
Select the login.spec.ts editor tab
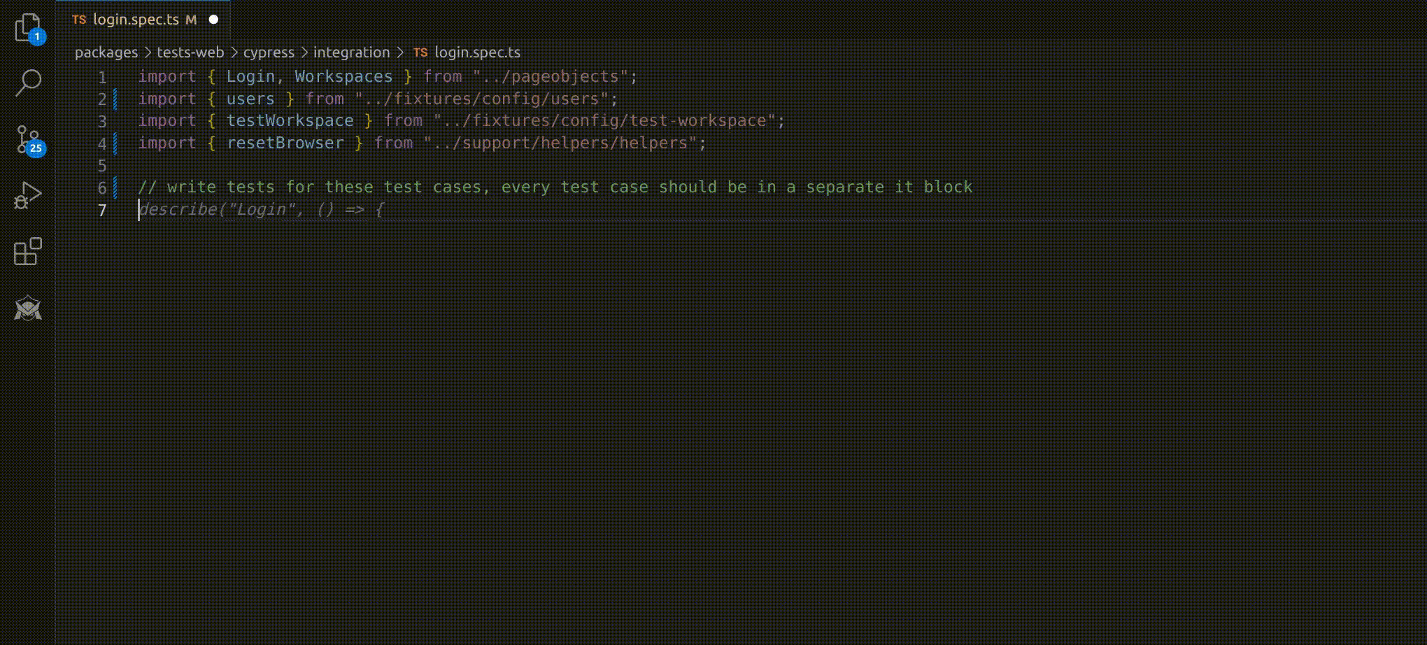[143, 20]
